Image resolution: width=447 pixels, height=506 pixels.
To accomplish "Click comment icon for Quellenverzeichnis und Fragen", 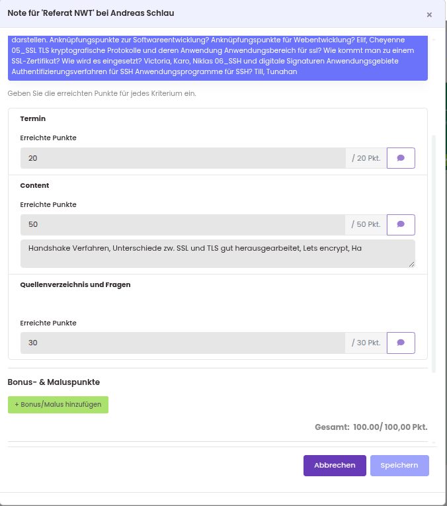I will (x=401, y=343).
